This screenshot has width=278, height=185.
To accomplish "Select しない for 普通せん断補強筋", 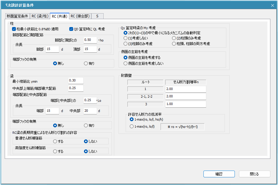I will click(91, 141).
